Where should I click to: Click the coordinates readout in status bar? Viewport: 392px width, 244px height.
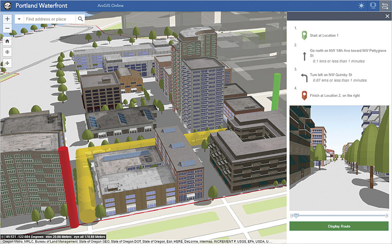coord(24,237)
